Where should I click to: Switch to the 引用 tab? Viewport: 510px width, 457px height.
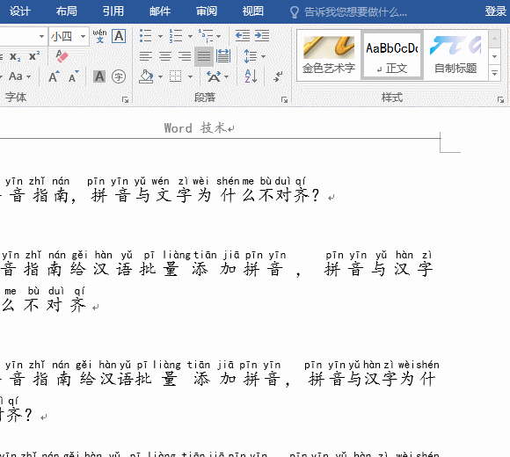[113, 11]
